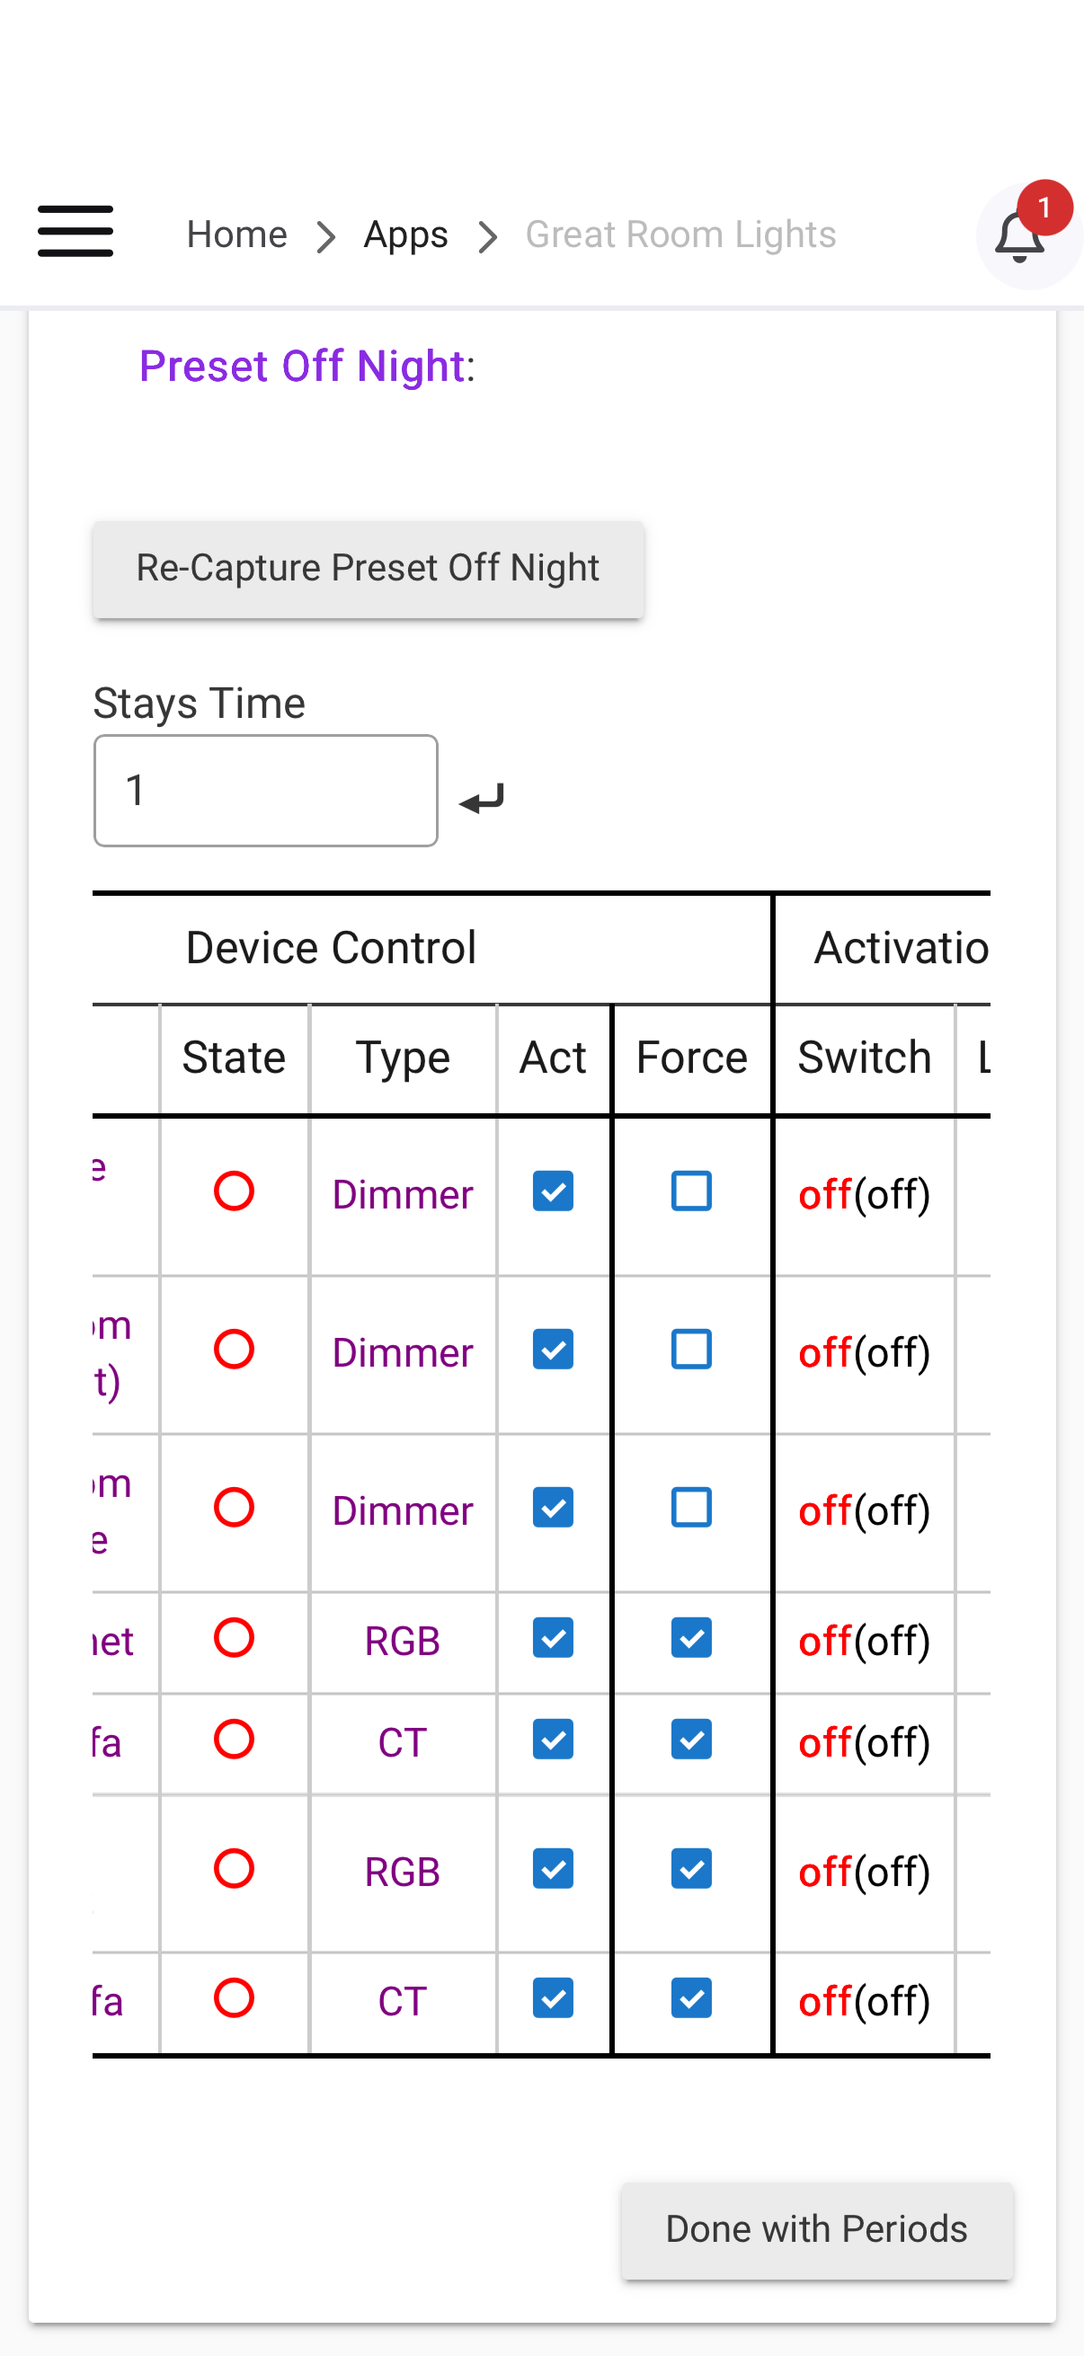Screen dimensions: 1084x2356
Task: Click the chevron arrow after Home breadcrumb
Action: 325,237
